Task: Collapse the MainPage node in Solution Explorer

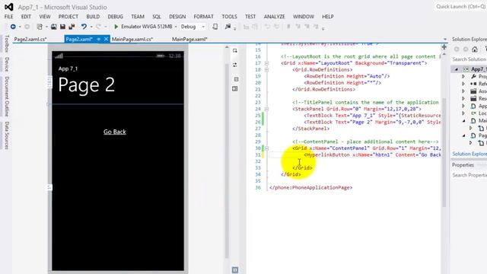Action: [463, 120]
